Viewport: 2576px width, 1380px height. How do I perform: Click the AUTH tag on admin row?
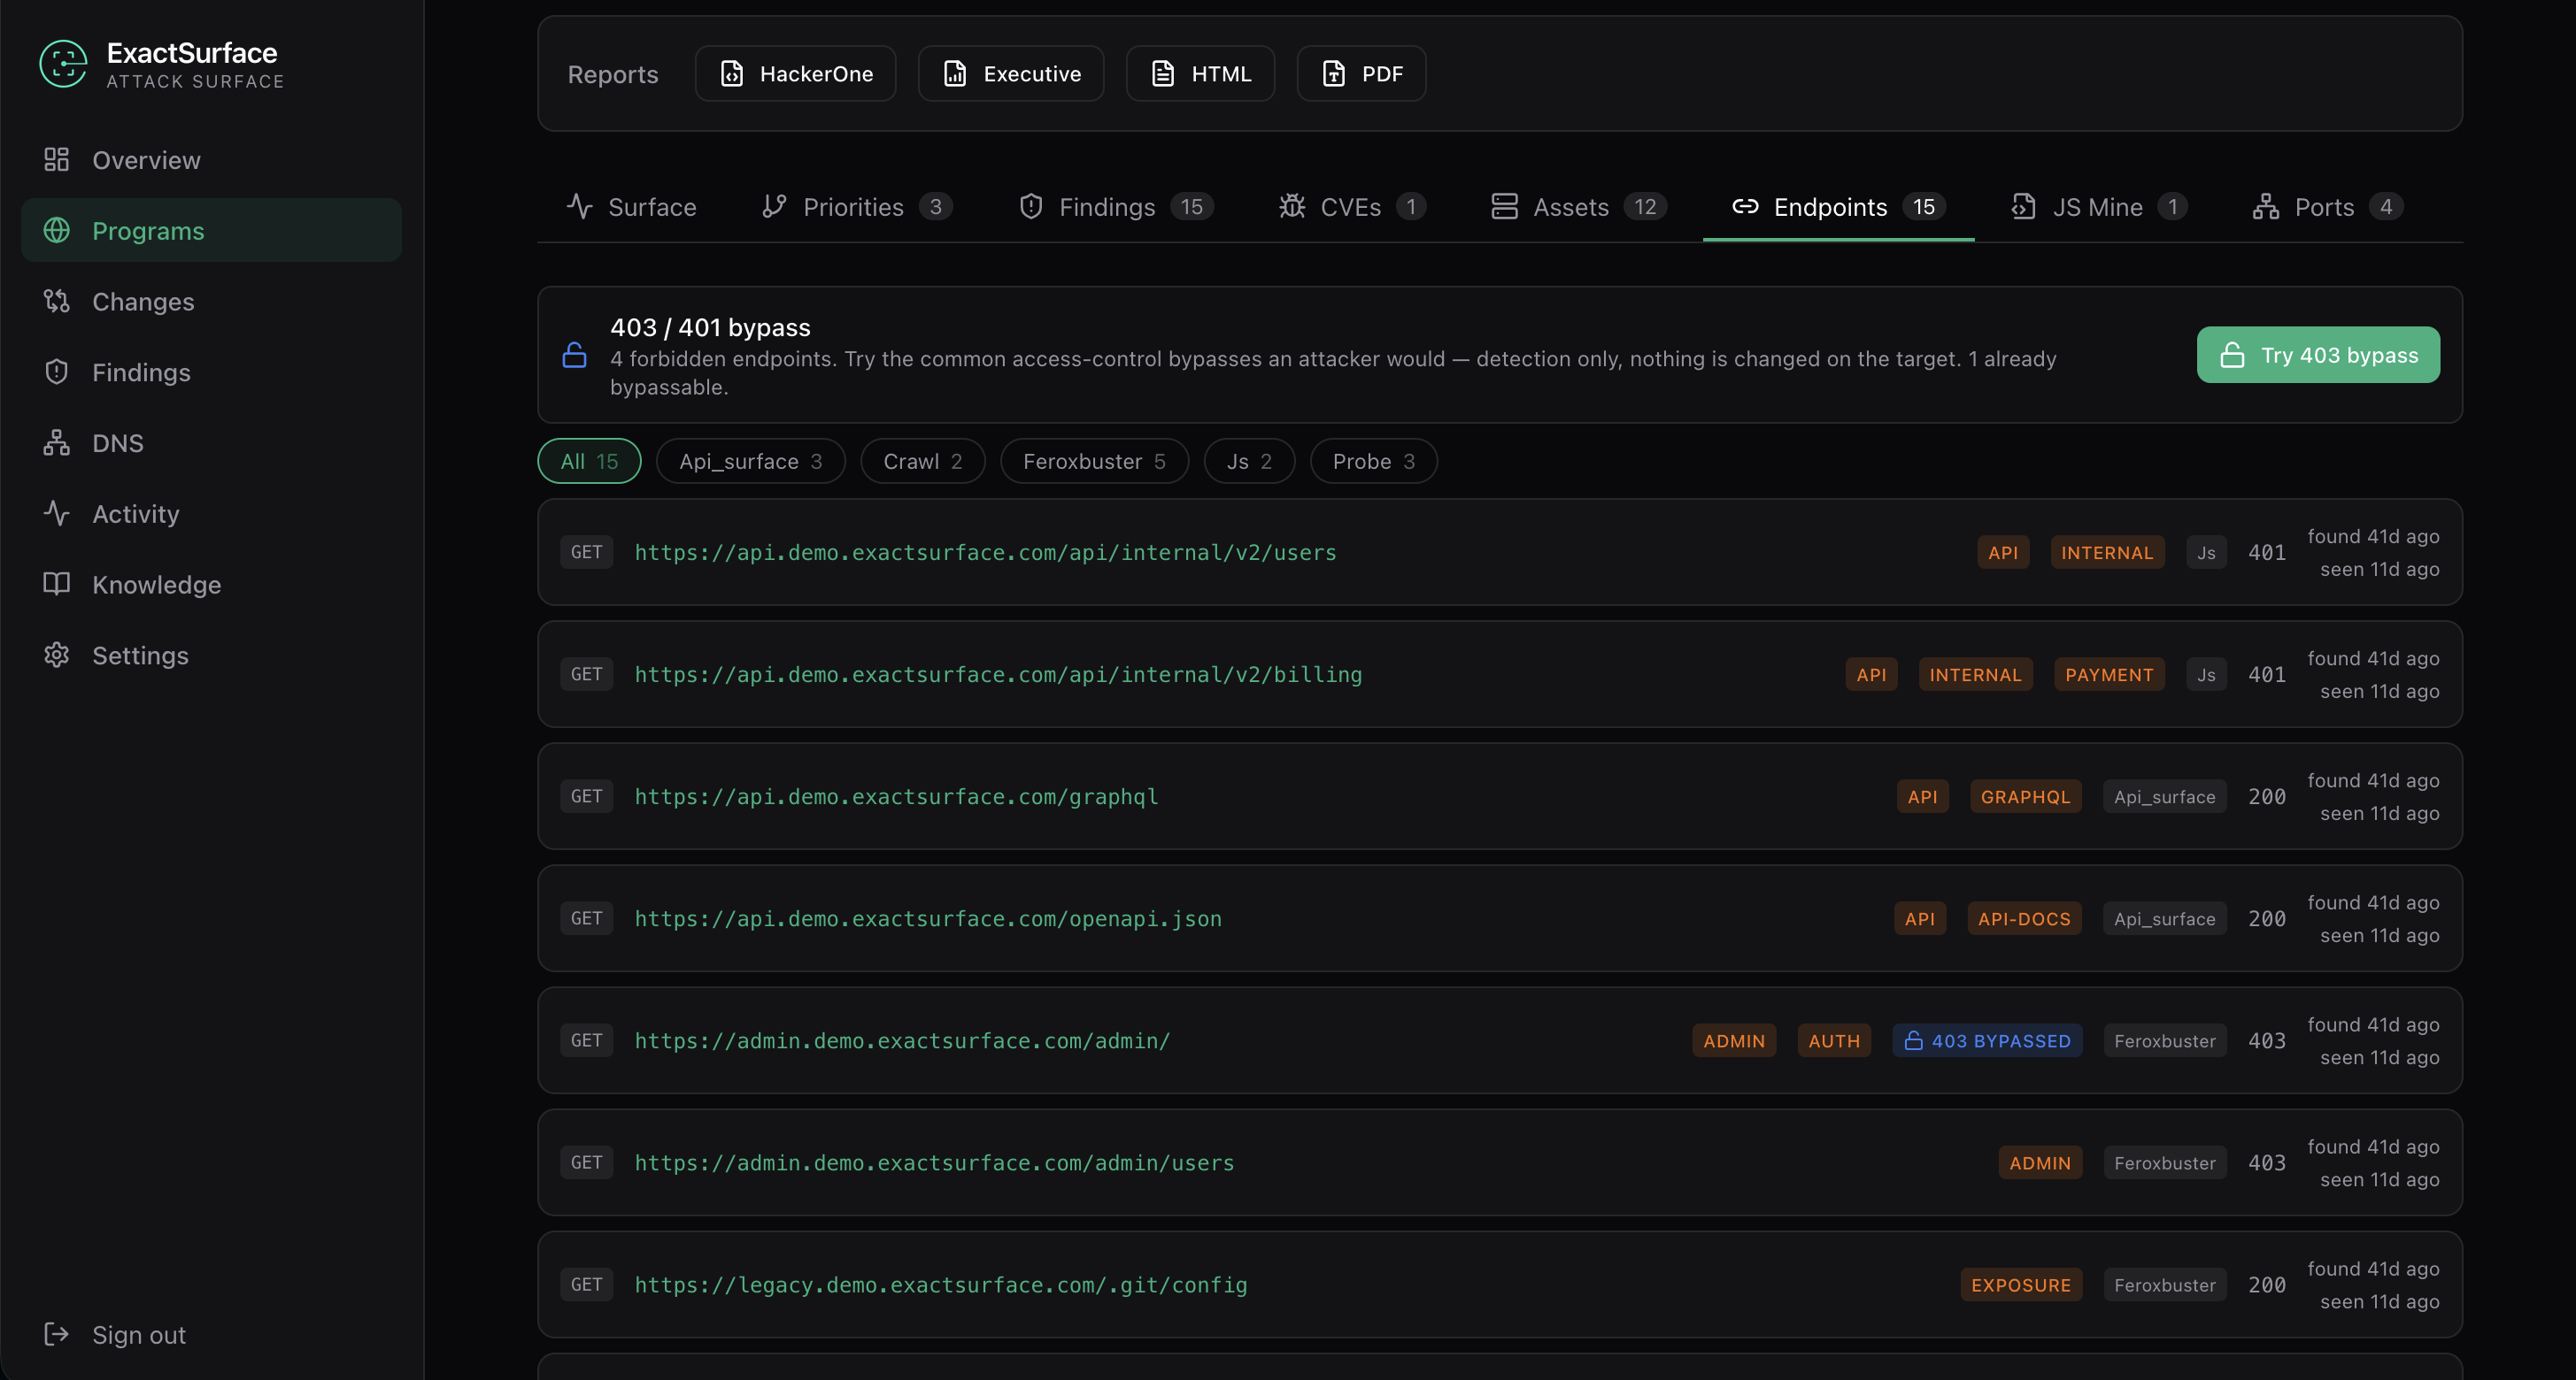[1834, 1041]
